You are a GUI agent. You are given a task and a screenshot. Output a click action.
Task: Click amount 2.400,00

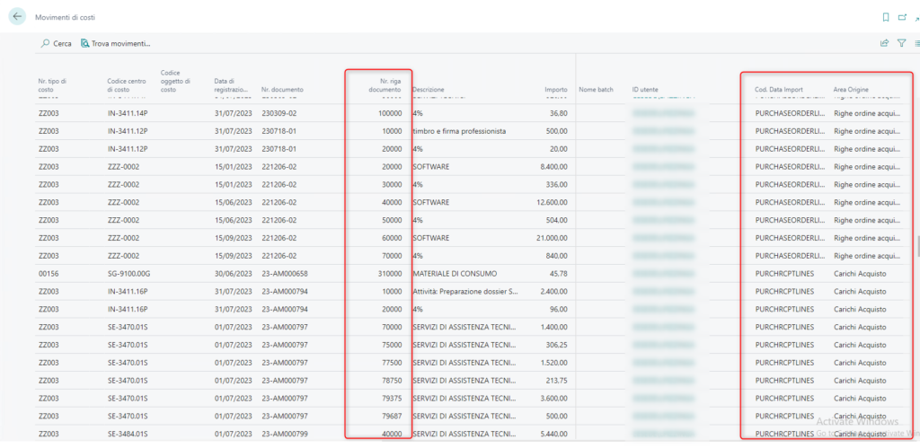tap(555, 292)
